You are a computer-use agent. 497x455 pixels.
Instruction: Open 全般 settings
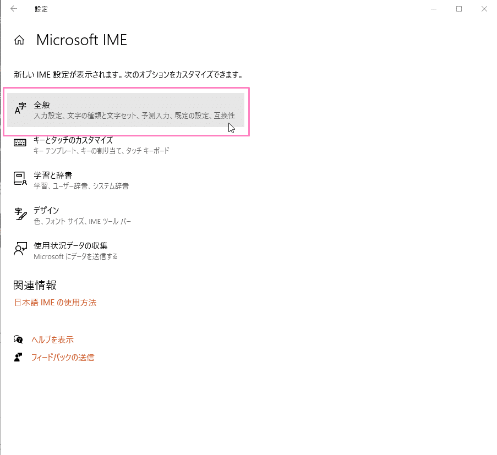point(125,110)
